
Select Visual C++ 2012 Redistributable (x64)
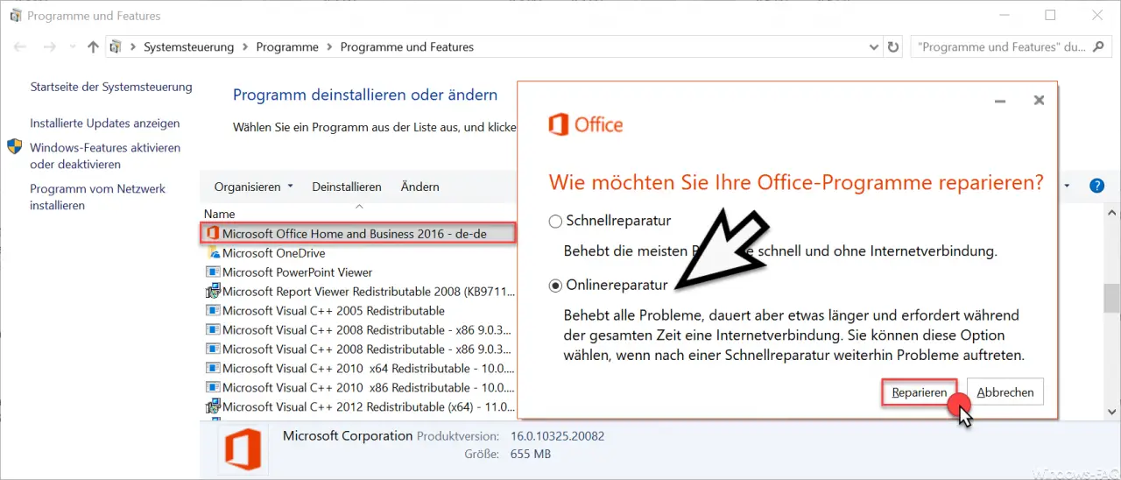(370, 407)
